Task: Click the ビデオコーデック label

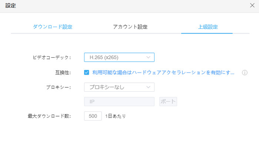Action: (x=52, y=57)
